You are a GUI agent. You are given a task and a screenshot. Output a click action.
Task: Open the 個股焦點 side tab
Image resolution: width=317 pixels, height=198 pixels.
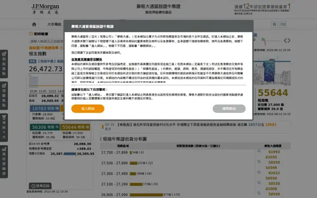click(x=4, y=64)
